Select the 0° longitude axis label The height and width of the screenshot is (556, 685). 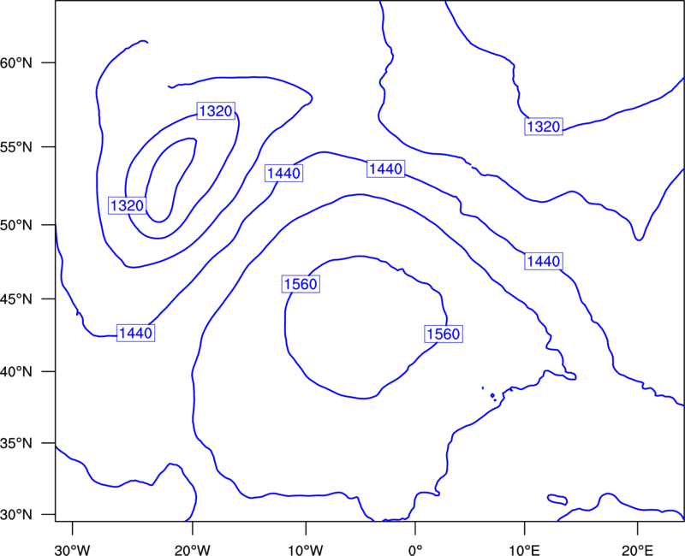coord(415,550)
